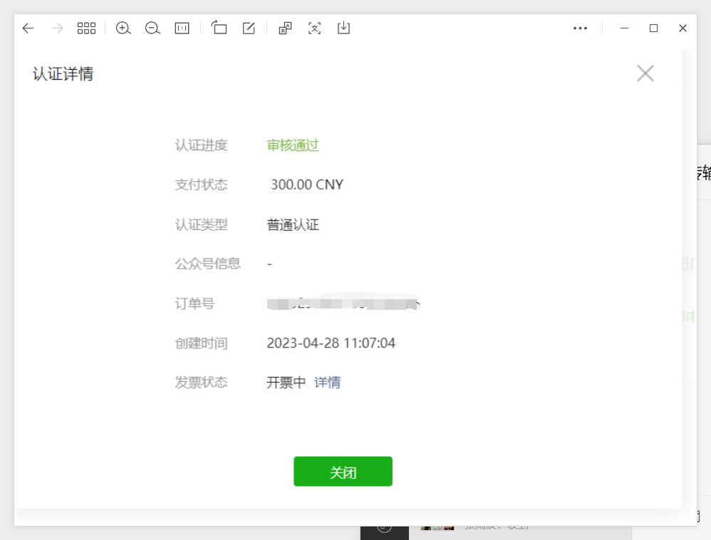Close the image viewer window
The image size is (711, 540).
coord(683,28)
